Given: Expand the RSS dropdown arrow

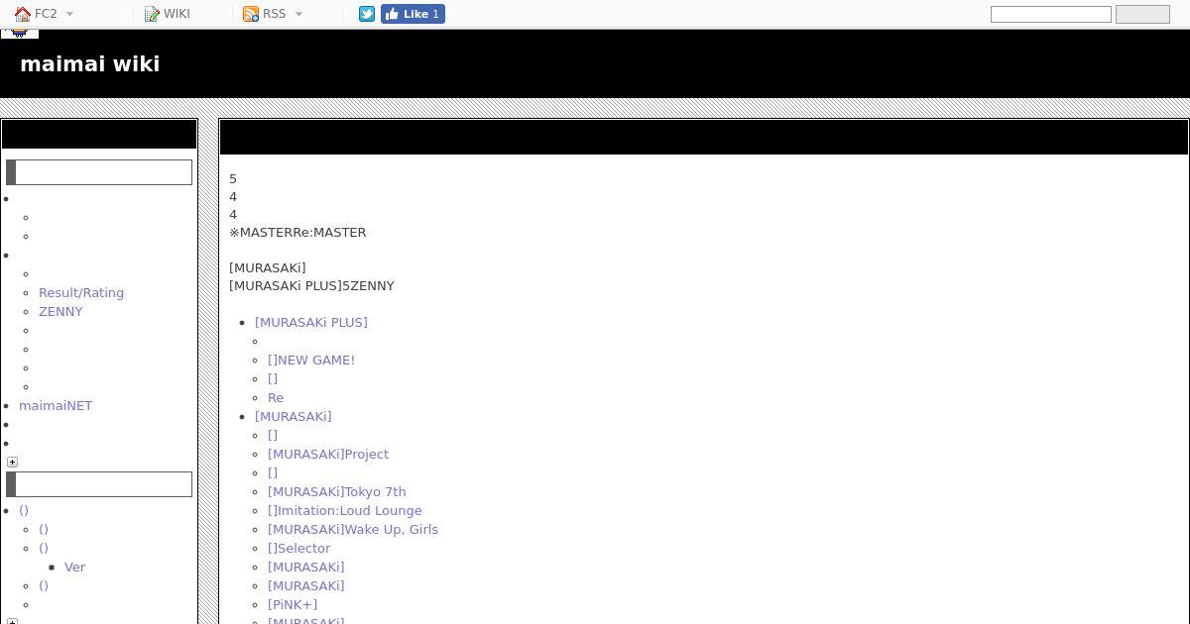Looking at the screenshot, I should point(298,14).
